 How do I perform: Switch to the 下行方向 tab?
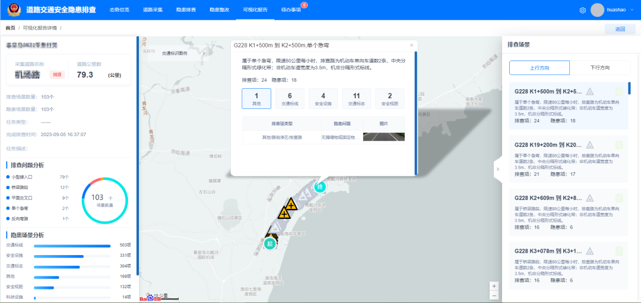[600, 68]
